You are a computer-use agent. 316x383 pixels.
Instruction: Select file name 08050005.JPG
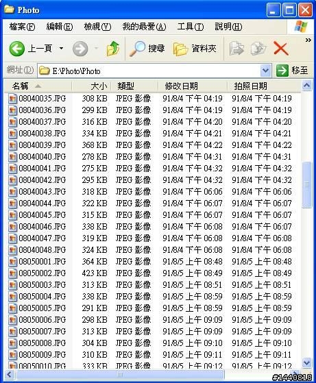click(42, 308)
